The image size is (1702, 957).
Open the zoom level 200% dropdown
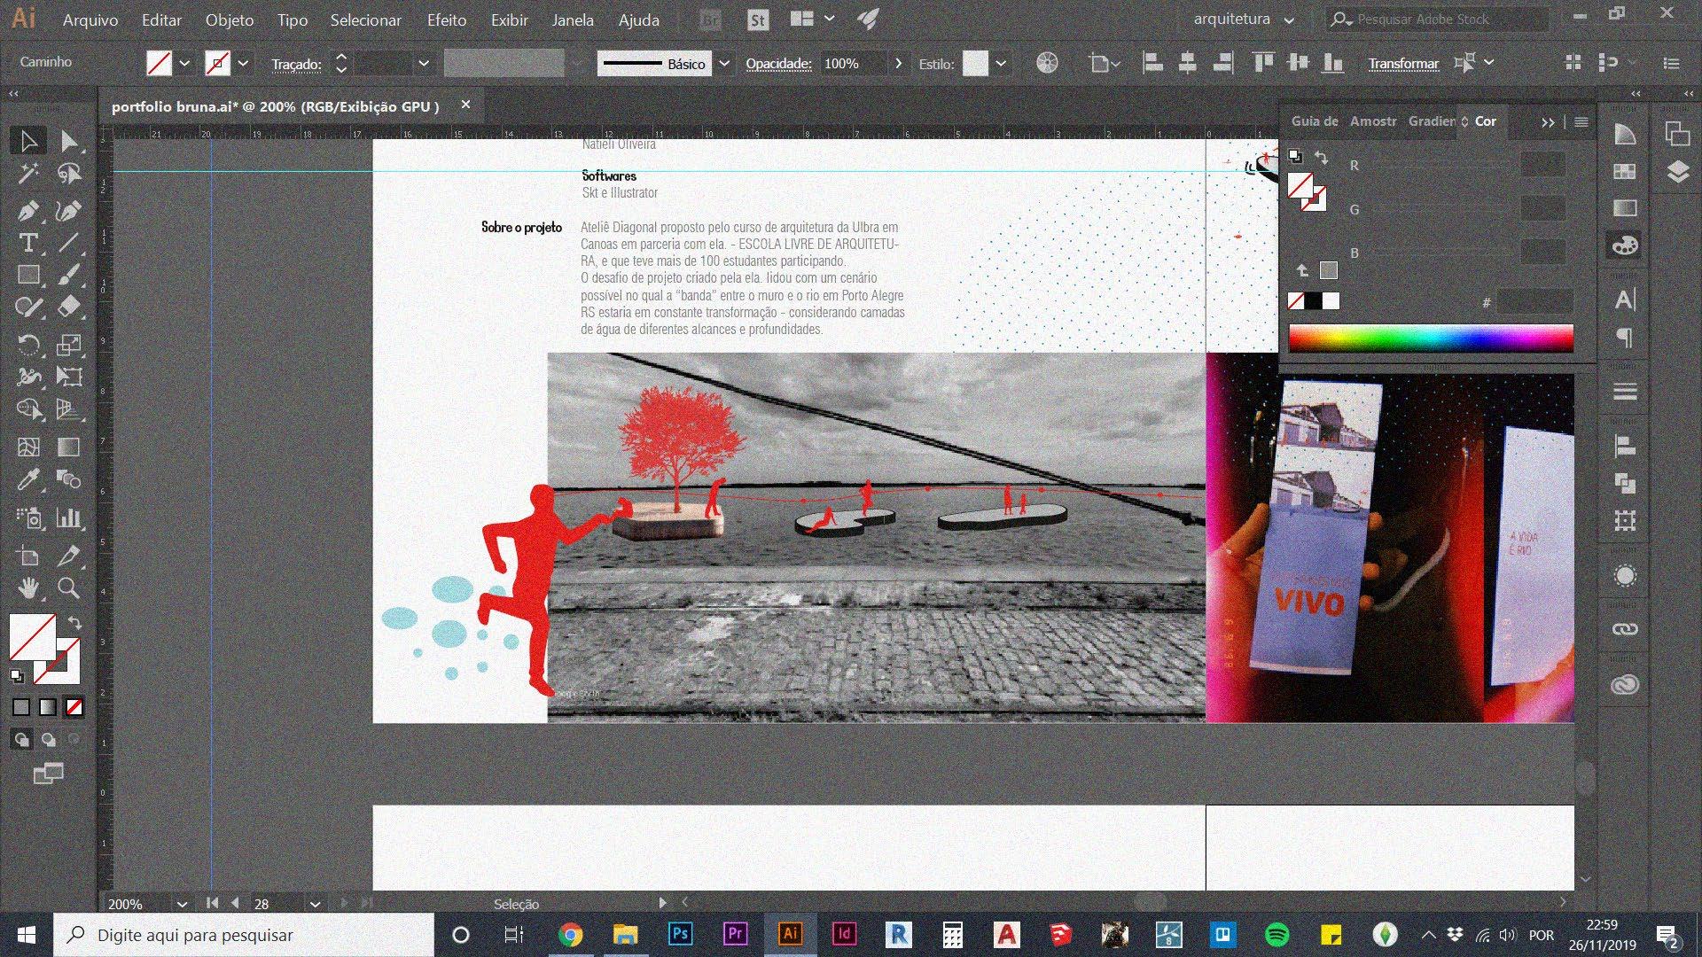click(182, 904)
